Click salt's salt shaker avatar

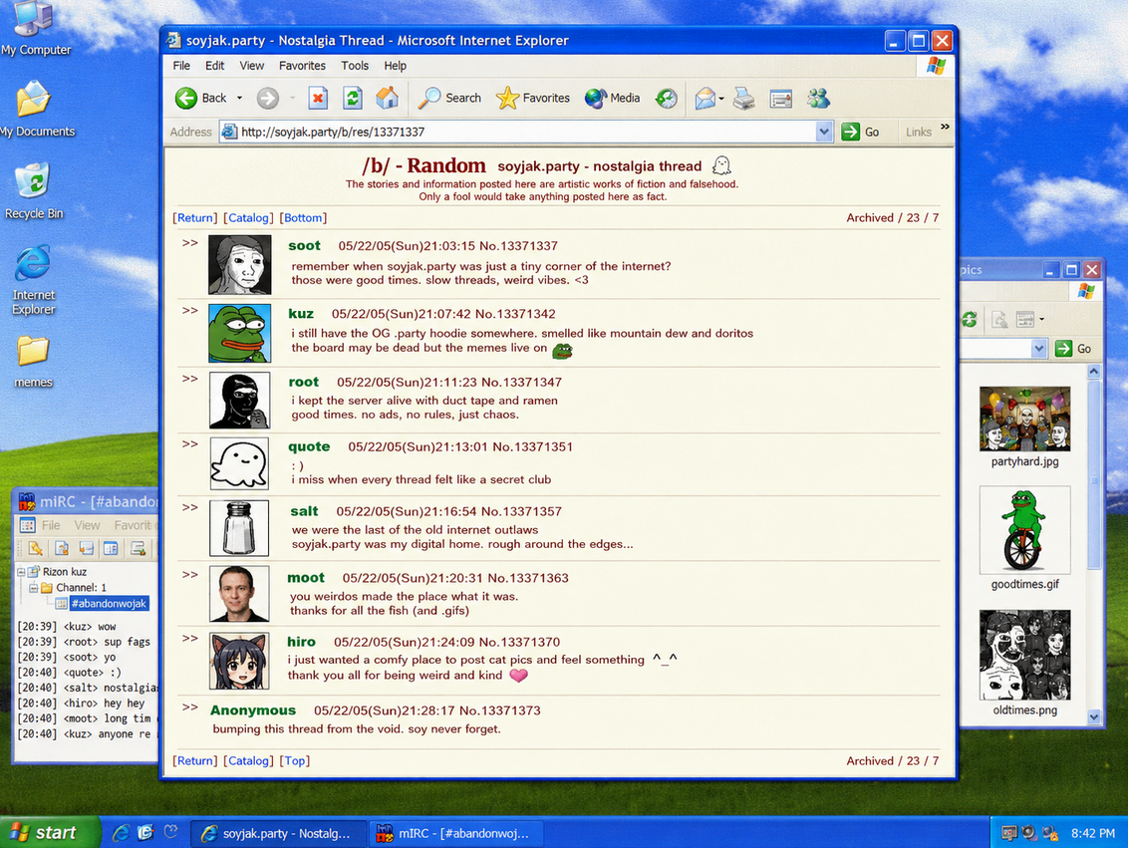[239, 528]
